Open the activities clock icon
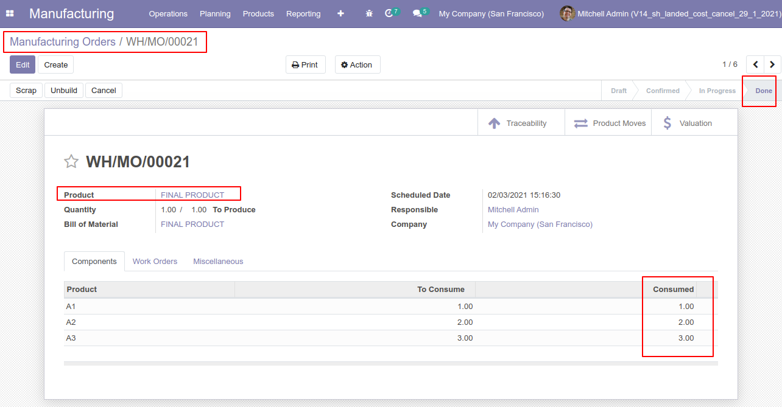This screenshot has height=407, width=782. pyautogui.click(x=389, y=13)
